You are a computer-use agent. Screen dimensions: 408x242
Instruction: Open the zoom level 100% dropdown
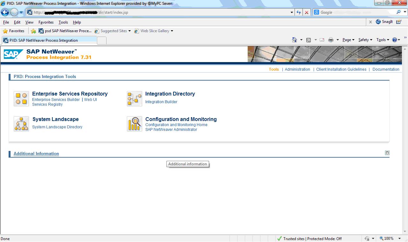coord(390,238)
